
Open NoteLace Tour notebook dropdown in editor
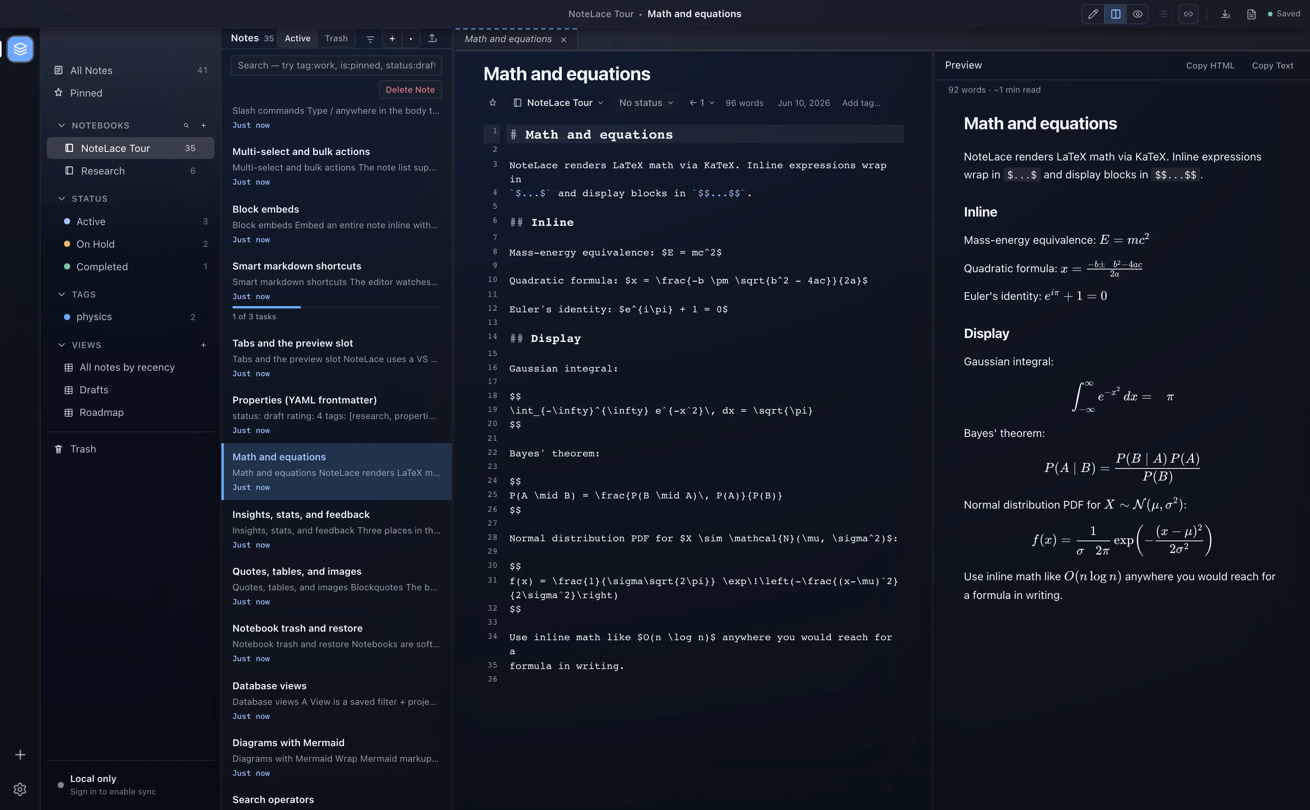point(558,103)
